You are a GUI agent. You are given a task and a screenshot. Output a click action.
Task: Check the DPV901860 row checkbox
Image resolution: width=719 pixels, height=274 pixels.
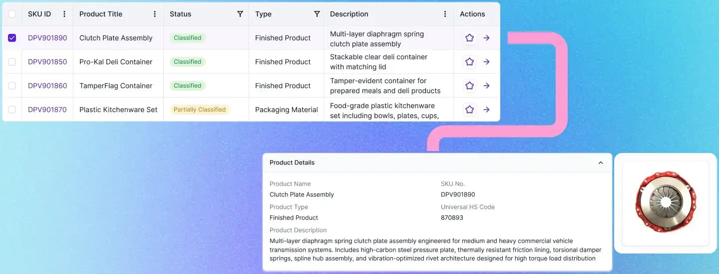pos(12,86)
